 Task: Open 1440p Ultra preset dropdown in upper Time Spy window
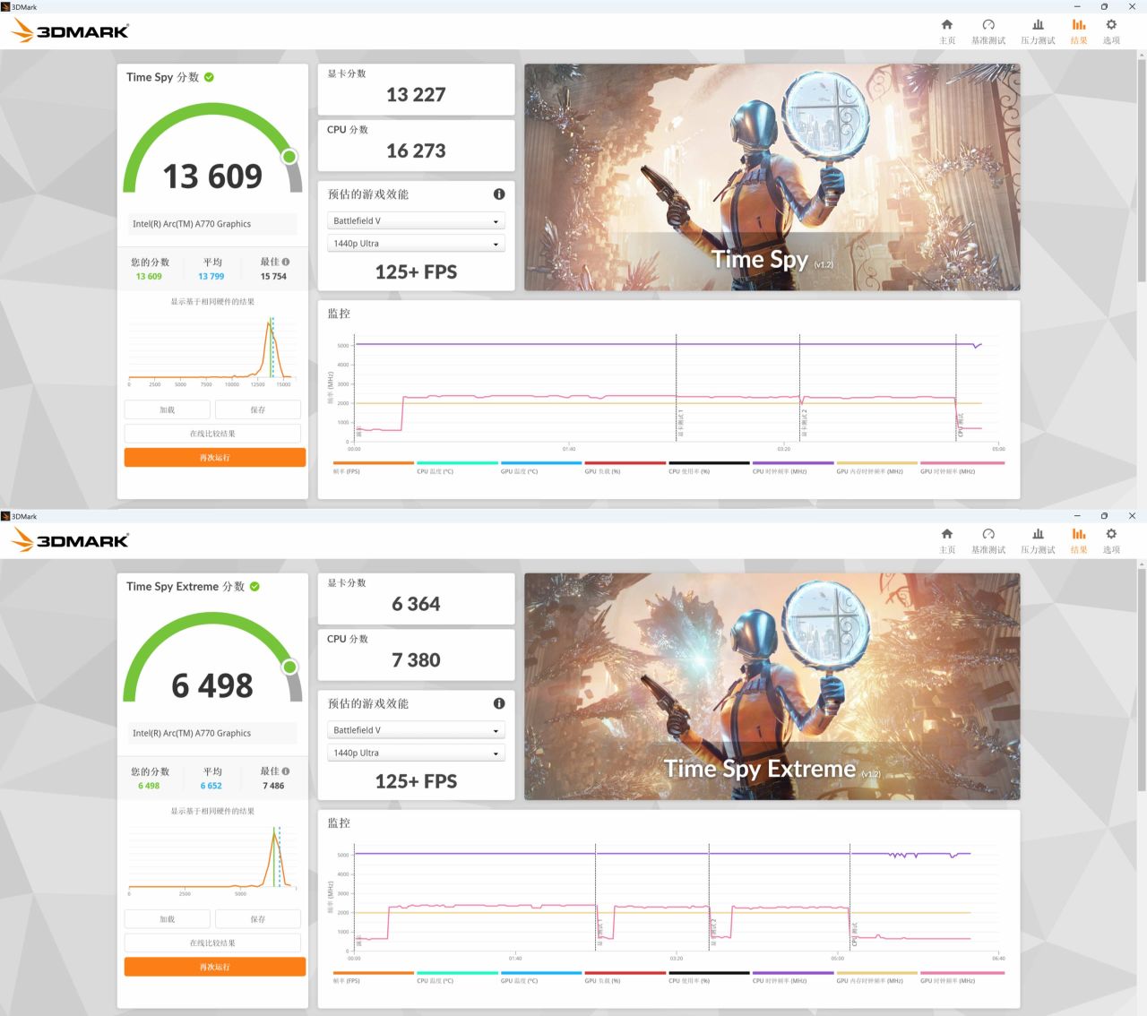tap(416, 244)
